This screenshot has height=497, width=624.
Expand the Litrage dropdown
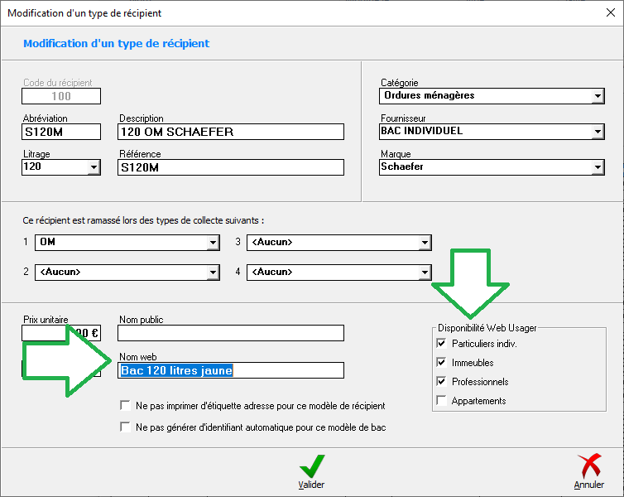coord(93,167)
